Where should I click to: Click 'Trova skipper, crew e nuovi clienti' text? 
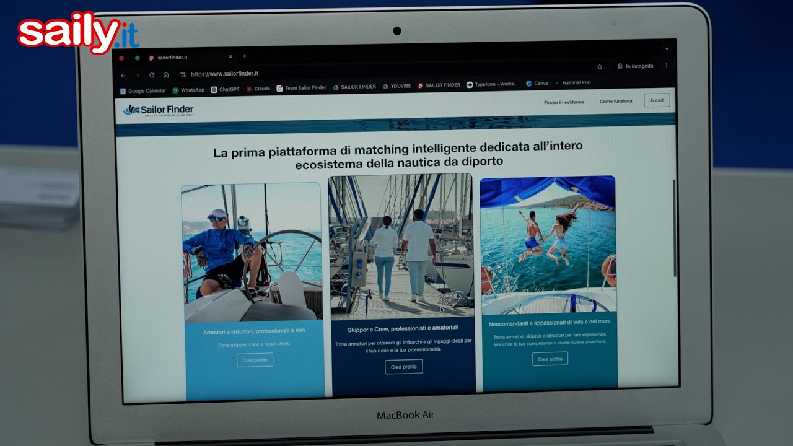(x=254, y=344)
